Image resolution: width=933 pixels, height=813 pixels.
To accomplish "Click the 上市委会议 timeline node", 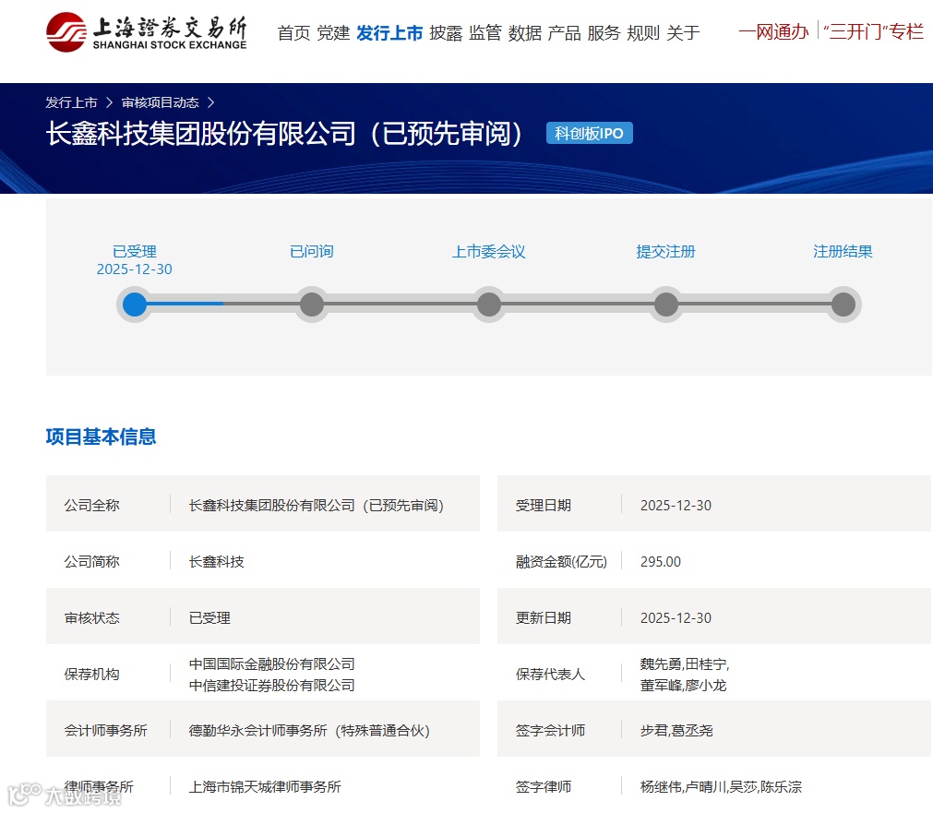I will tap(489, 305).
